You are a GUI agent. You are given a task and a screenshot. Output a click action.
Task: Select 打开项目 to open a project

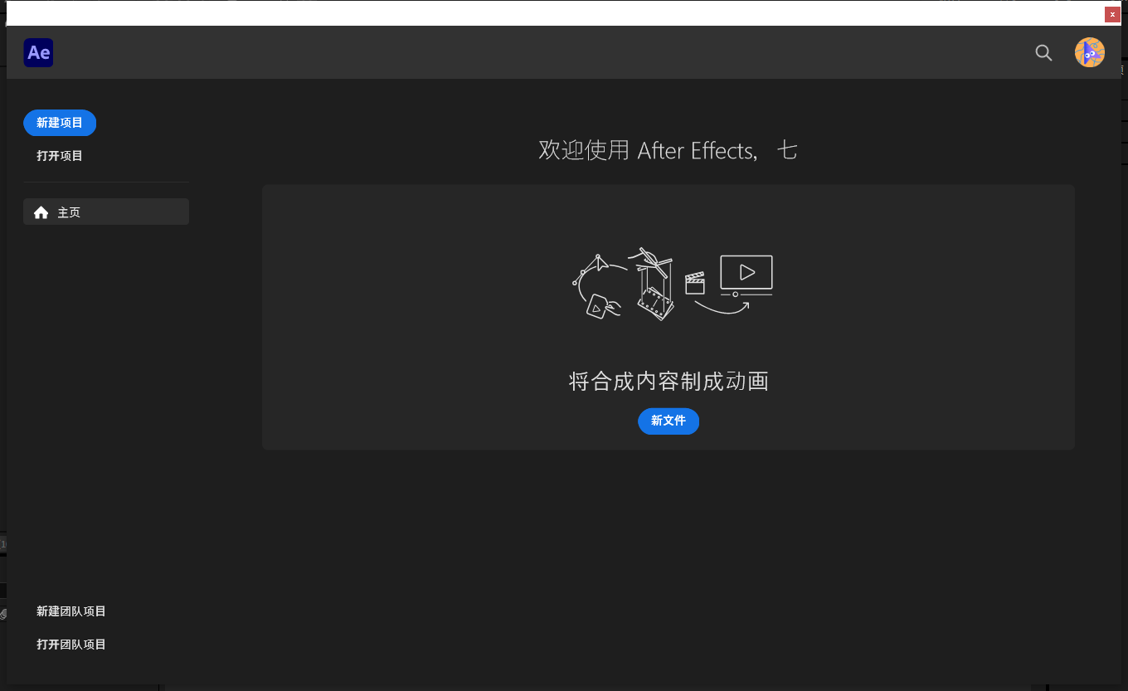[x=60, y=155]
